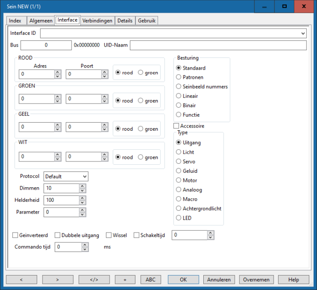Choose Patronen under Besturing

pos(178,77)
